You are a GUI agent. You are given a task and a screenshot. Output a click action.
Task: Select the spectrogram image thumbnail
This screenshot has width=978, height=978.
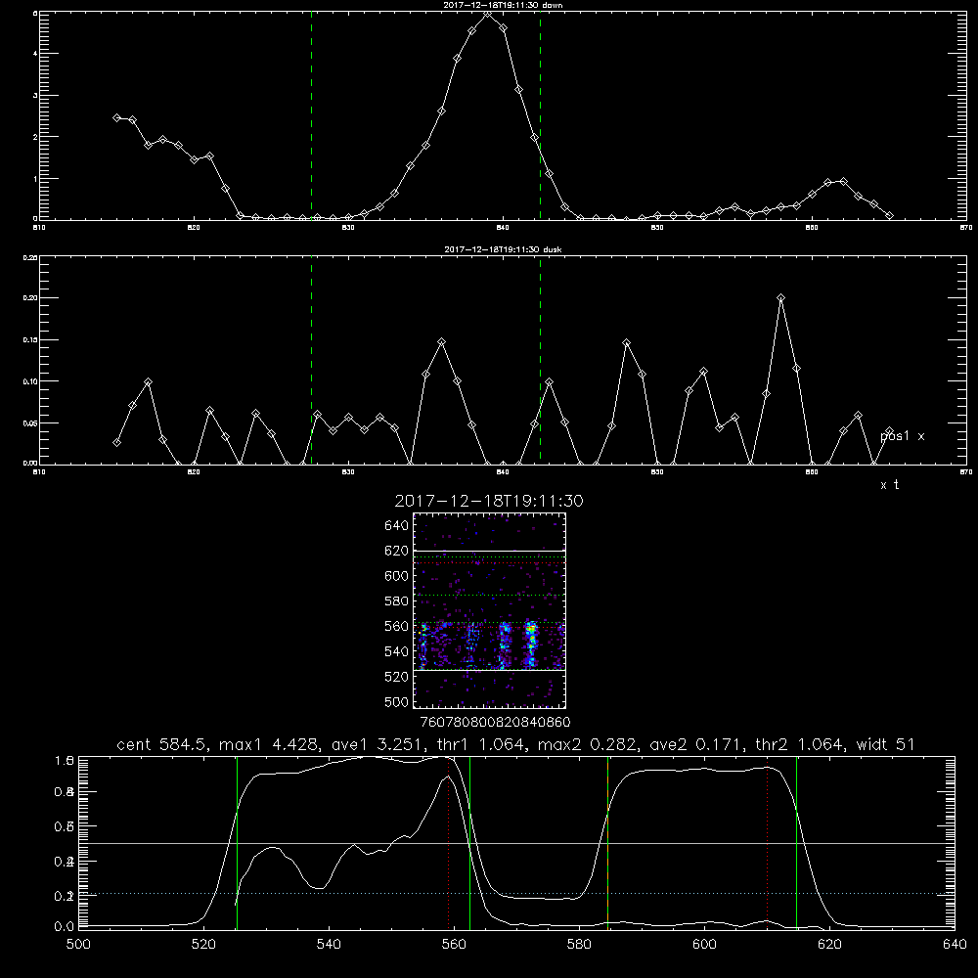click(x=489, y=610)
